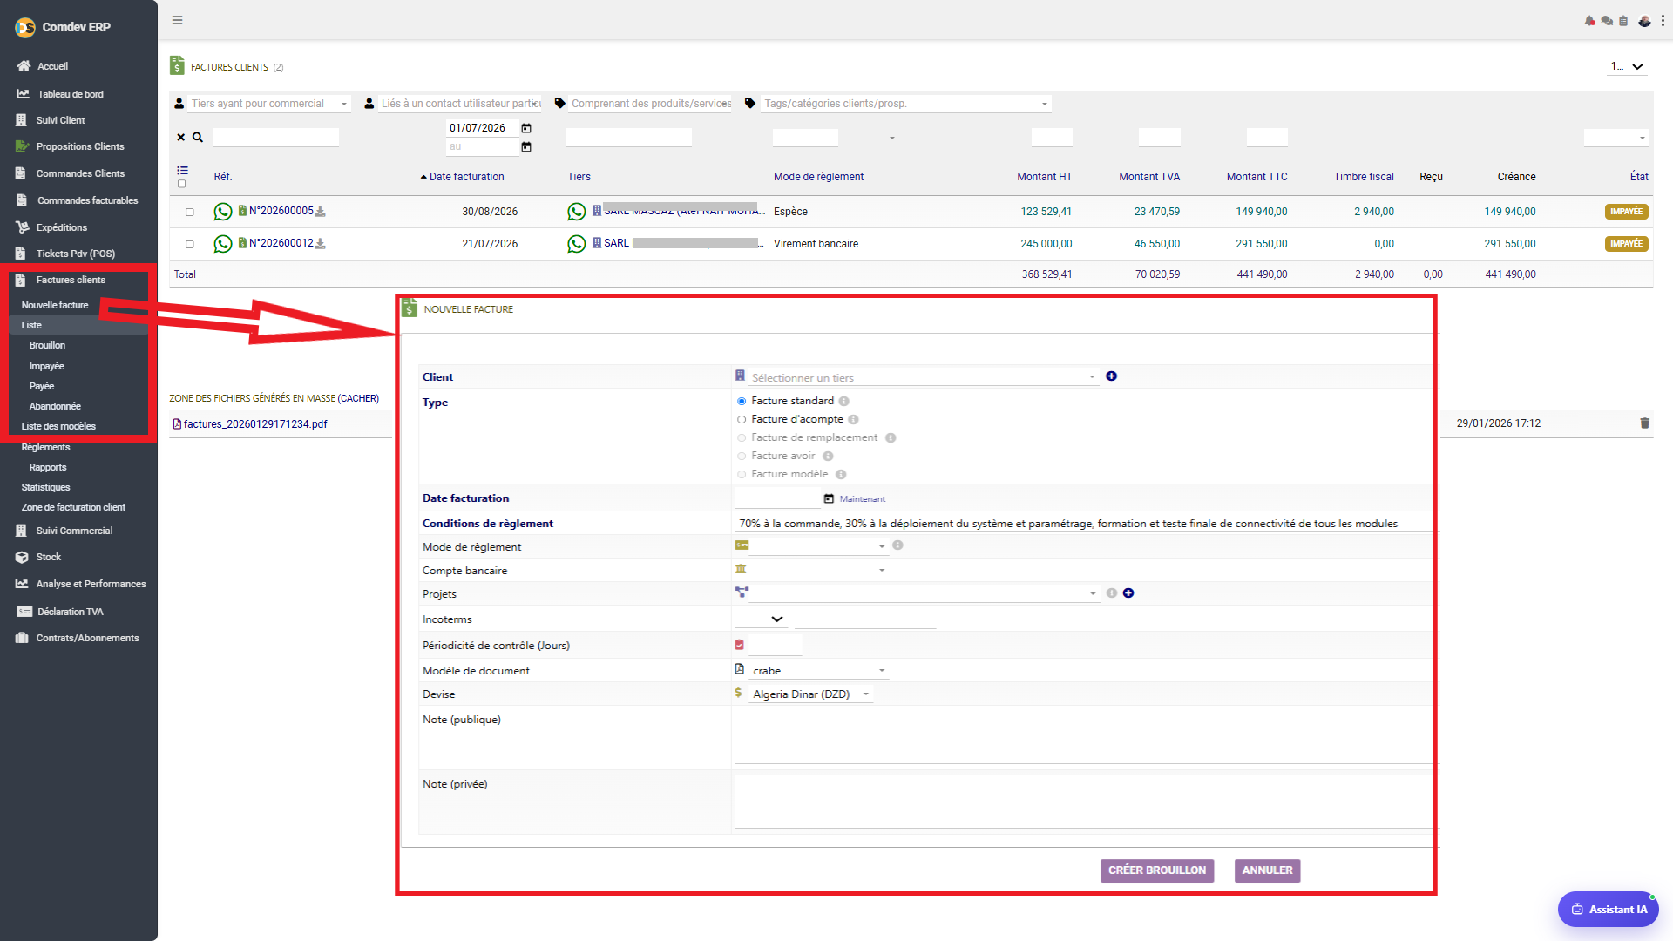Open Devise dropdown showing Algeria Dinar
The width and height of the screenshot is (1673, 941).
pyautogui.click(x=810, y=694)
